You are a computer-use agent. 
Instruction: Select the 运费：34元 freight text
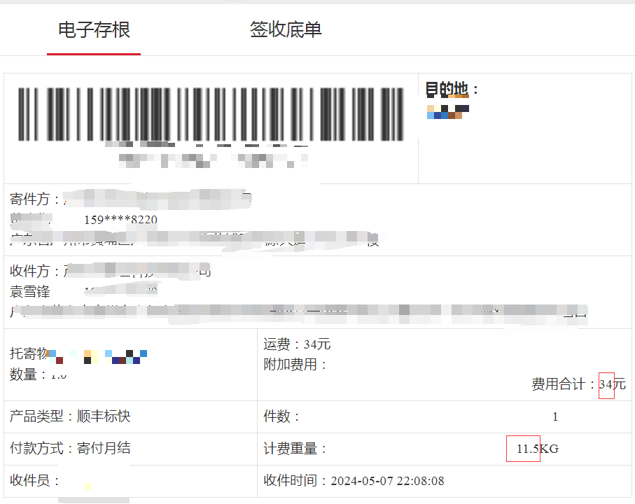(297, 344)
